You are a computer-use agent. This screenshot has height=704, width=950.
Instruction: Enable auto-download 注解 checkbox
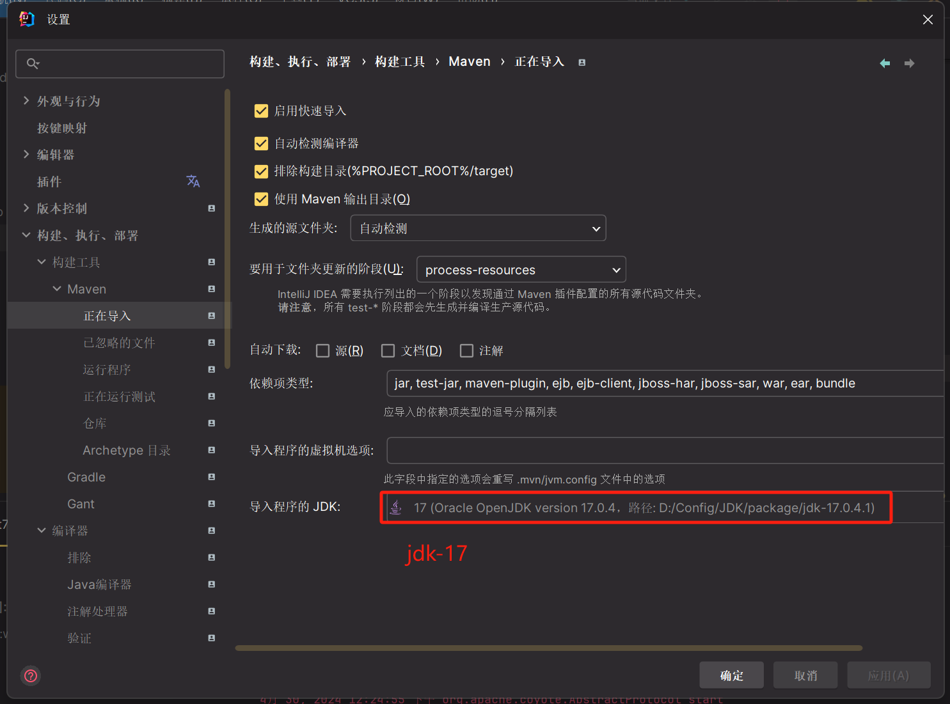click(467, 351)
